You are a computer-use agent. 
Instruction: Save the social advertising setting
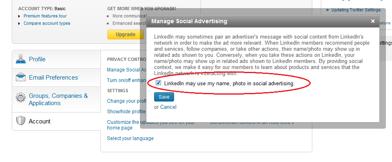164,97
